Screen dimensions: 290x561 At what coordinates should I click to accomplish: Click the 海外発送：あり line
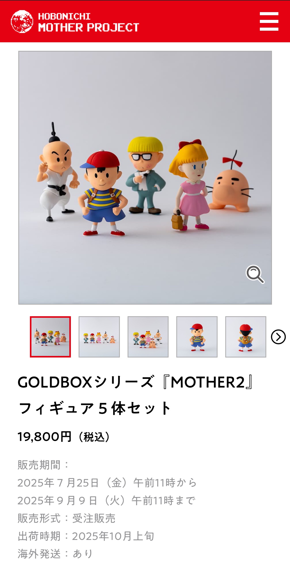coord(55,554)
